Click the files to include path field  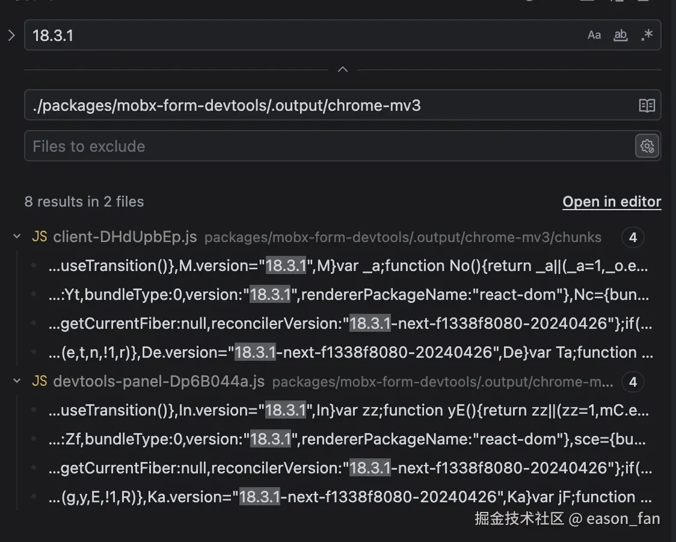tap(325, 106)
